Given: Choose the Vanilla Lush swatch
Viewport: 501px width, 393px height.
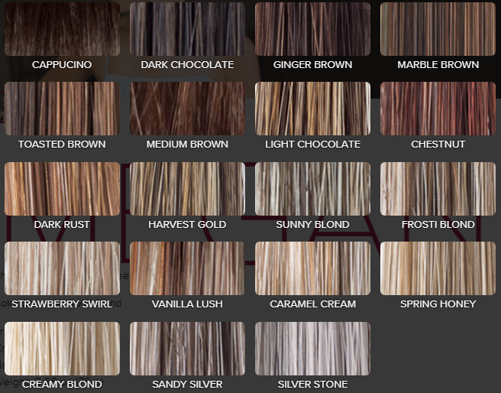Looking at the screenshot, I should pyautogui.click(x=187, y=268).
